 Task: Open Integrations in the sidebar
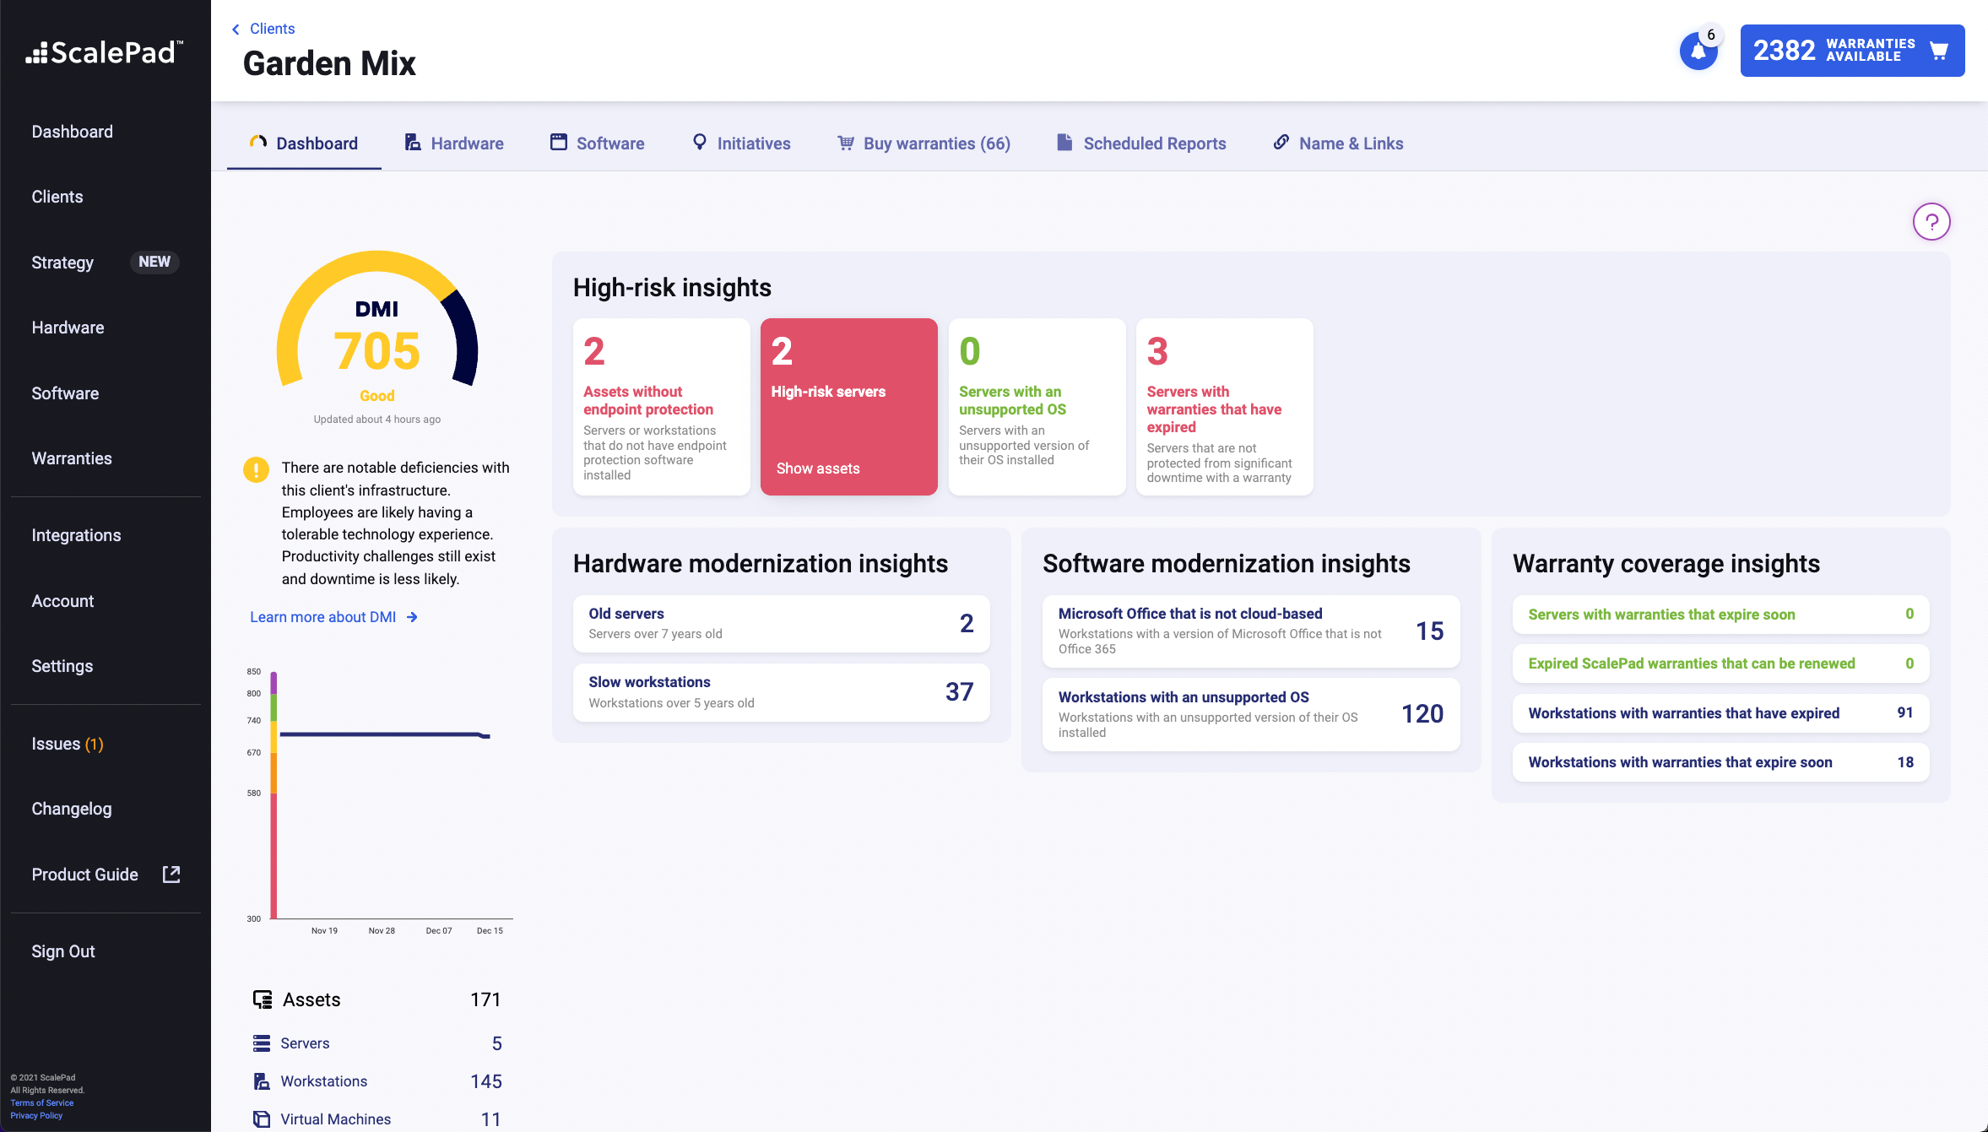pos(76,535)
